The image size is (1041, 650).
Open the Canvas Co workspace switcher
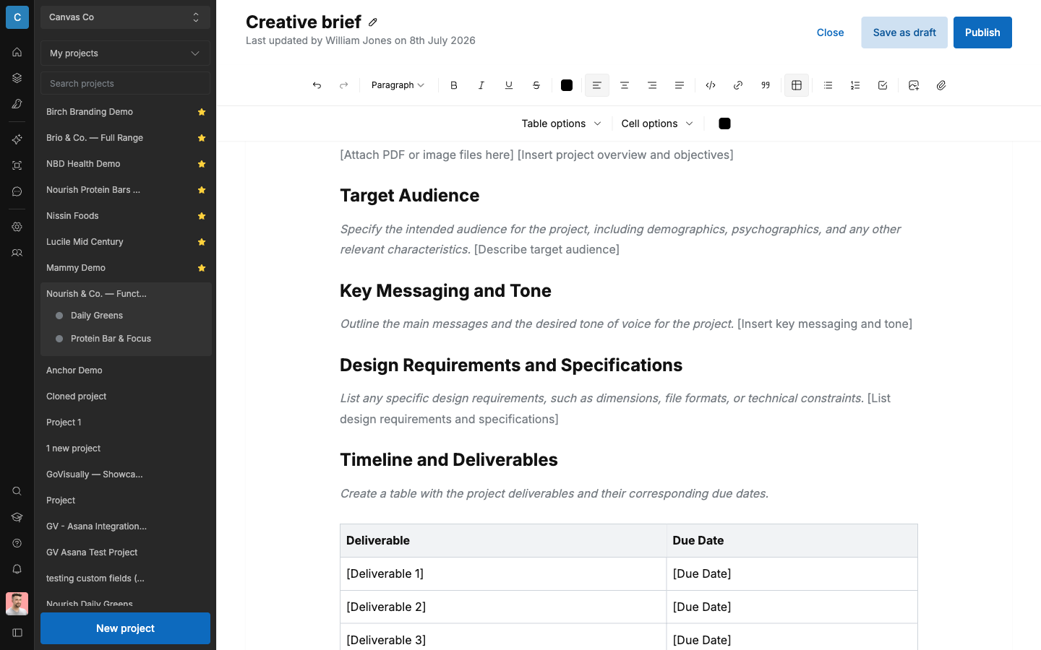pyautogui.click(x=125, y=17)
